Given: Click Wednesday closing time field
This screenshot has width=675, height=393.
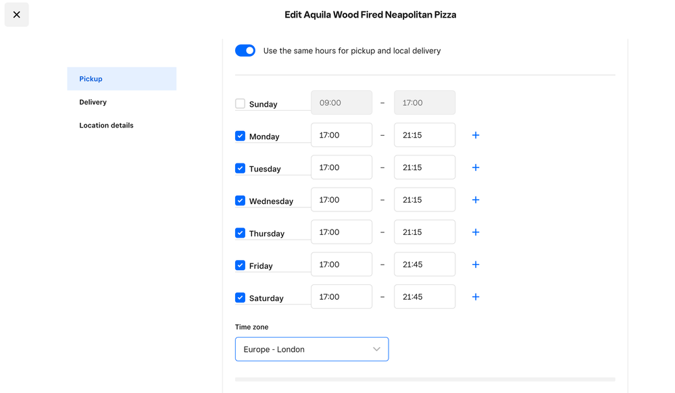Looking at the screenshot, I should pos(424,200).
